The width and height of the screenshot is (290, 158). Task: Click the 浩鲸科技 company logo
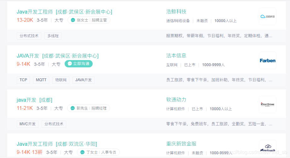268,16
